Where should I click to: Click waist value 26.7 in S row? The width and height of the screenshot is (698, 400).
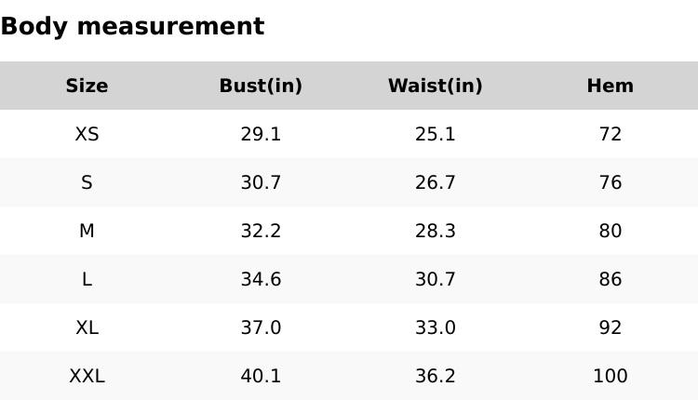pyautogui.click(x=435, y=182)
